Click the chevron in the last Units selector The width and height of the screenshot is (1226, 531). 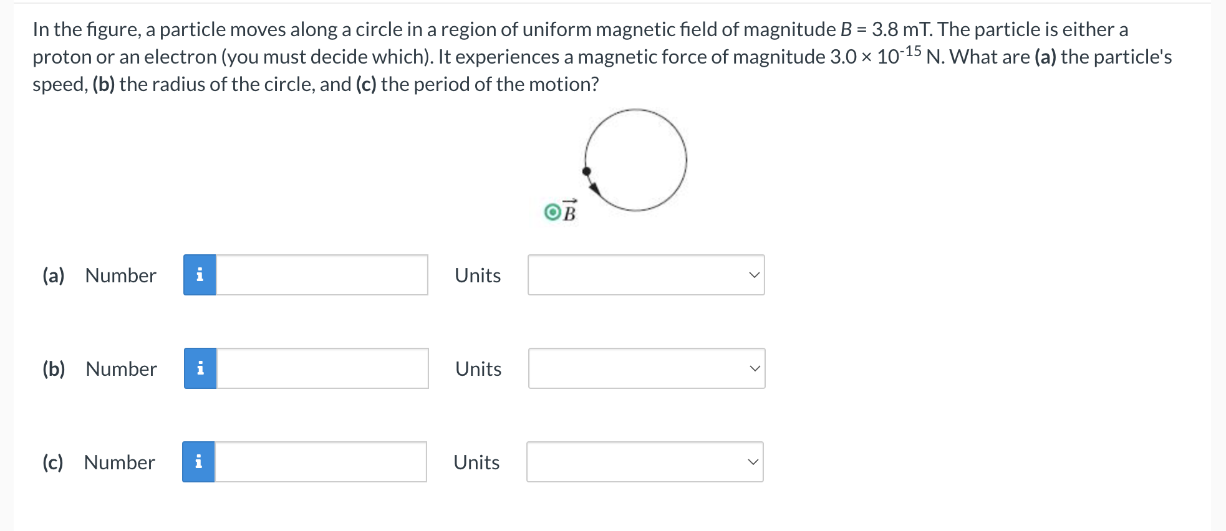(753, 462)
